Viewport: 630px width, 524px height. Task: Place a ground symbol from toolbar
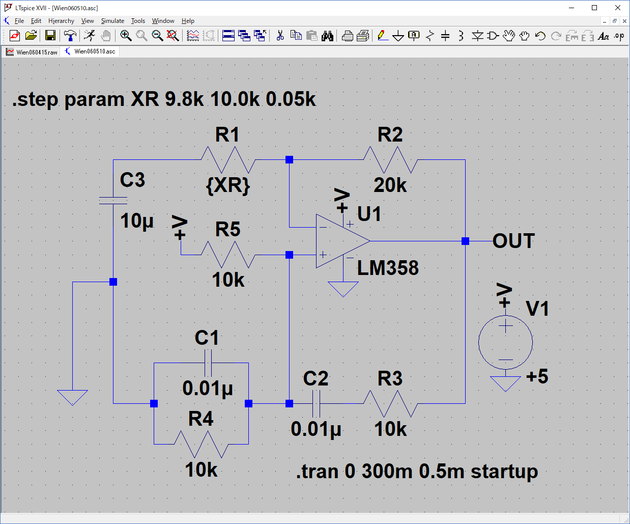(398, 36)
